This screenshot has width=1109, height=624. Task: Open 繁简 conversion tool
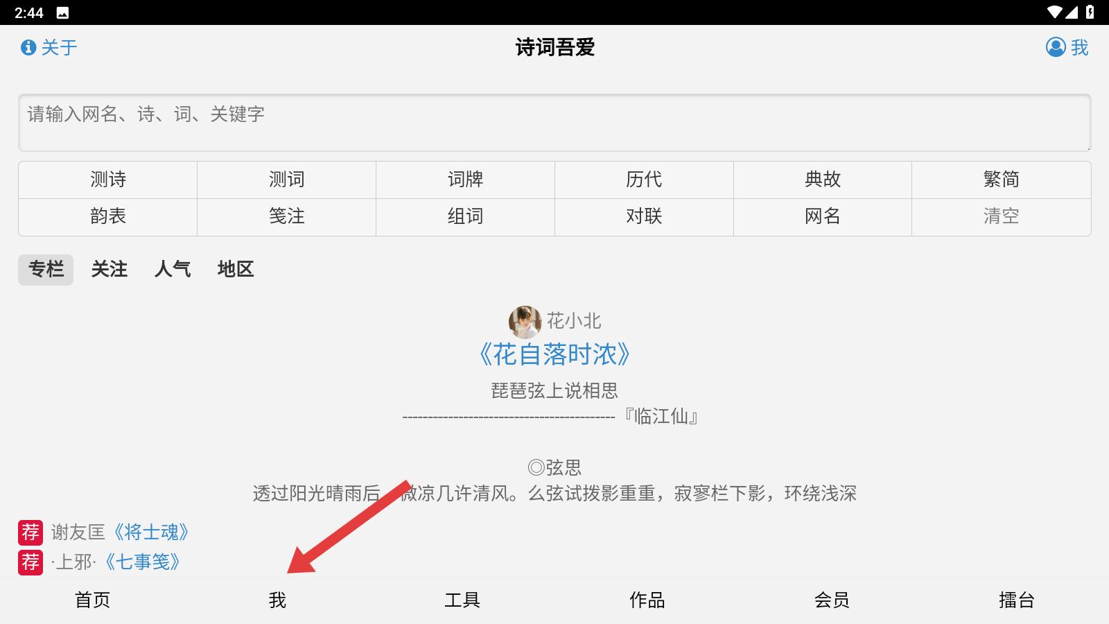(1001, 180)
